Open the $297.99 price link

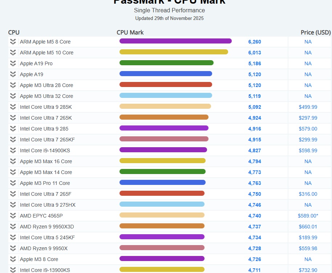coord(308,118)
